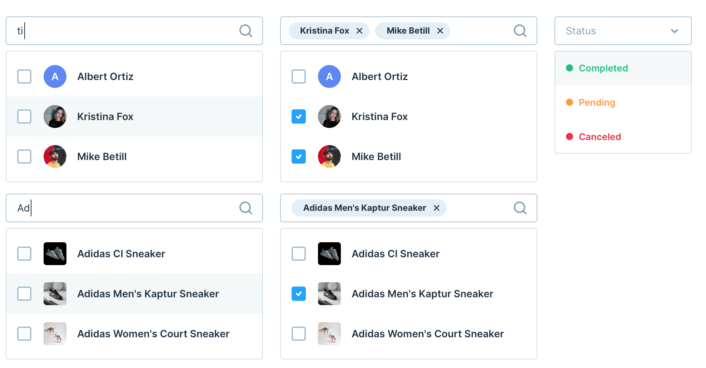Remove the Mike Betill tag
Screen dimensions: 706x368
tap(440, 31)
